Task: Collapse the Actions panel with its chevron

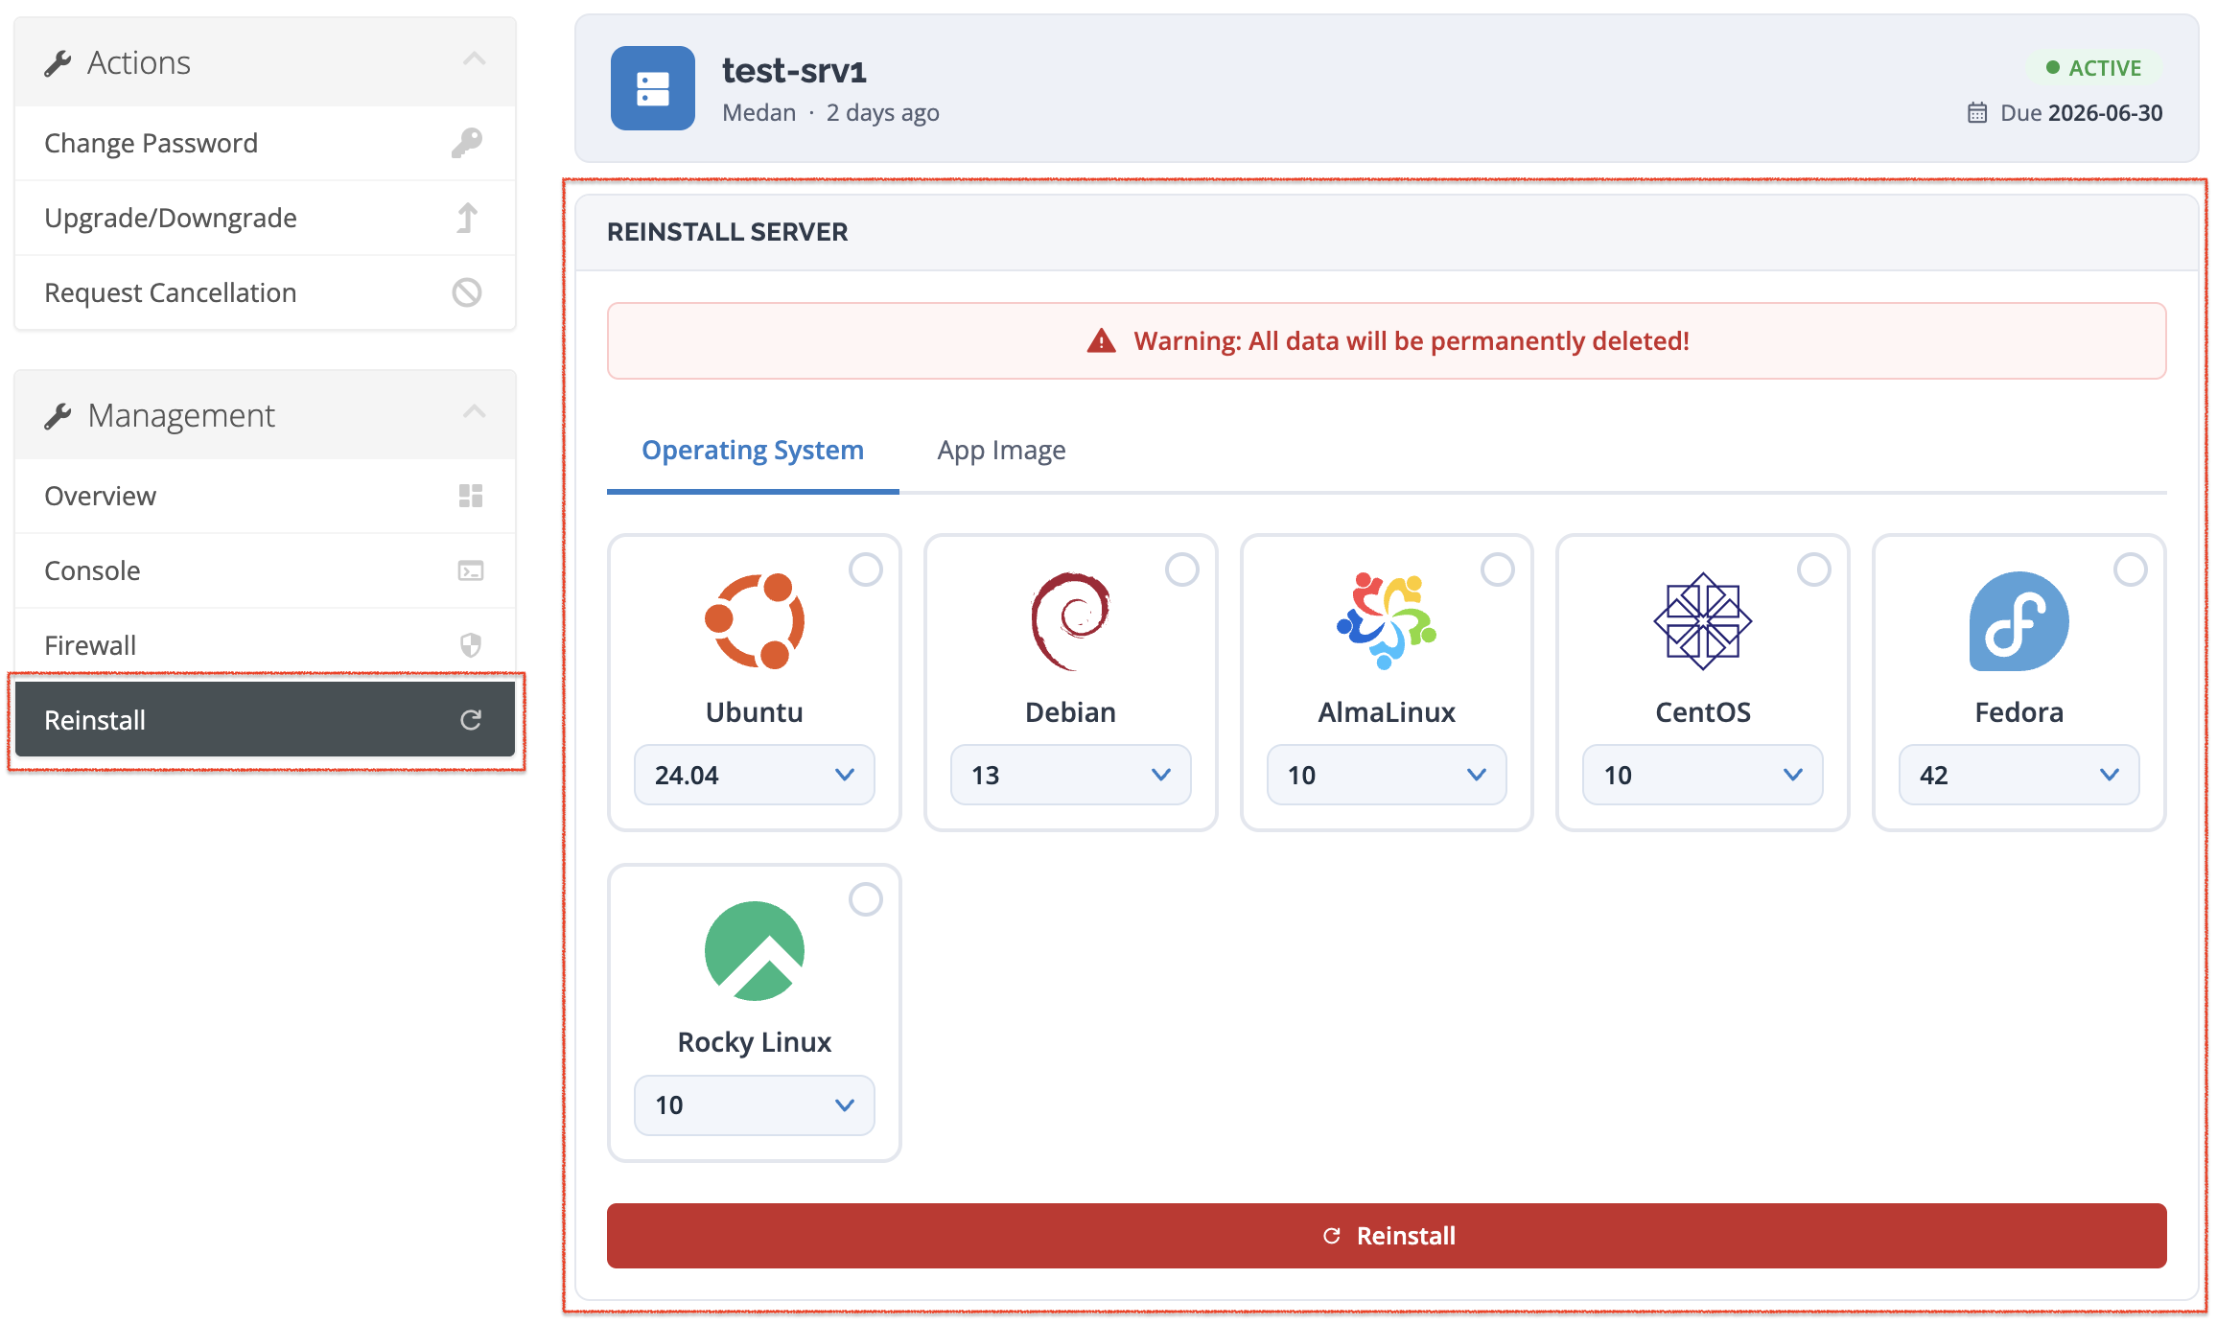Action: point(475,59)
